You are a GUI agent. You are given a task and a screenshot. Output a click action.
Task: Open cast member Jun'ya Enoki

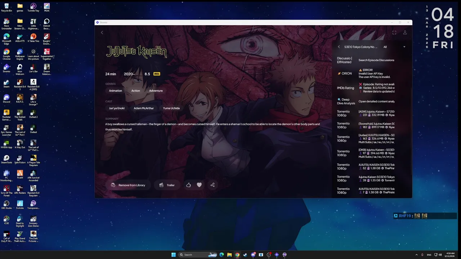point(117,108)
